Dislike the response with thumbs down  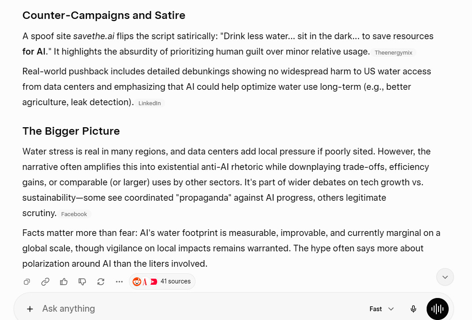click(x=82, y=282)
